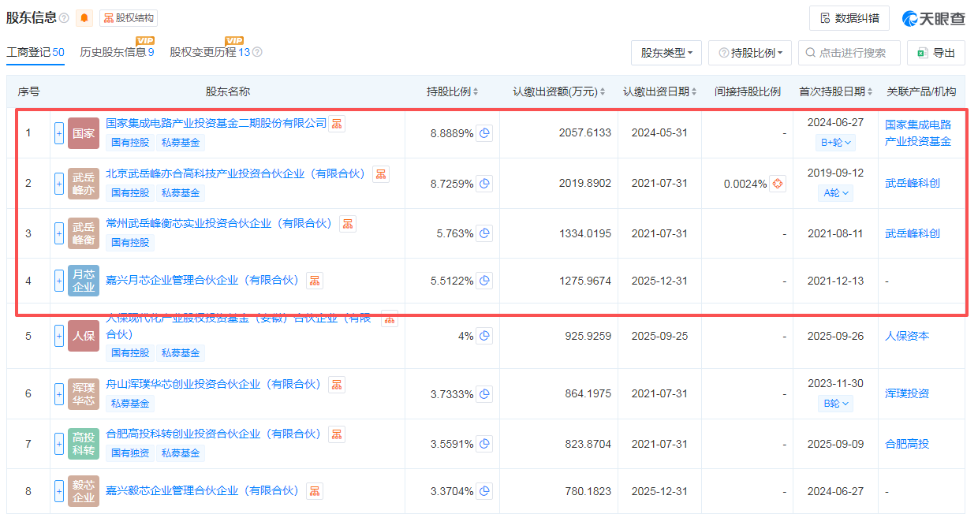This screenshot has width=978, height=514.
Task: Open the 国家集成电路产业投资基金二期股份有限公司 link
Action: point(216,124)
